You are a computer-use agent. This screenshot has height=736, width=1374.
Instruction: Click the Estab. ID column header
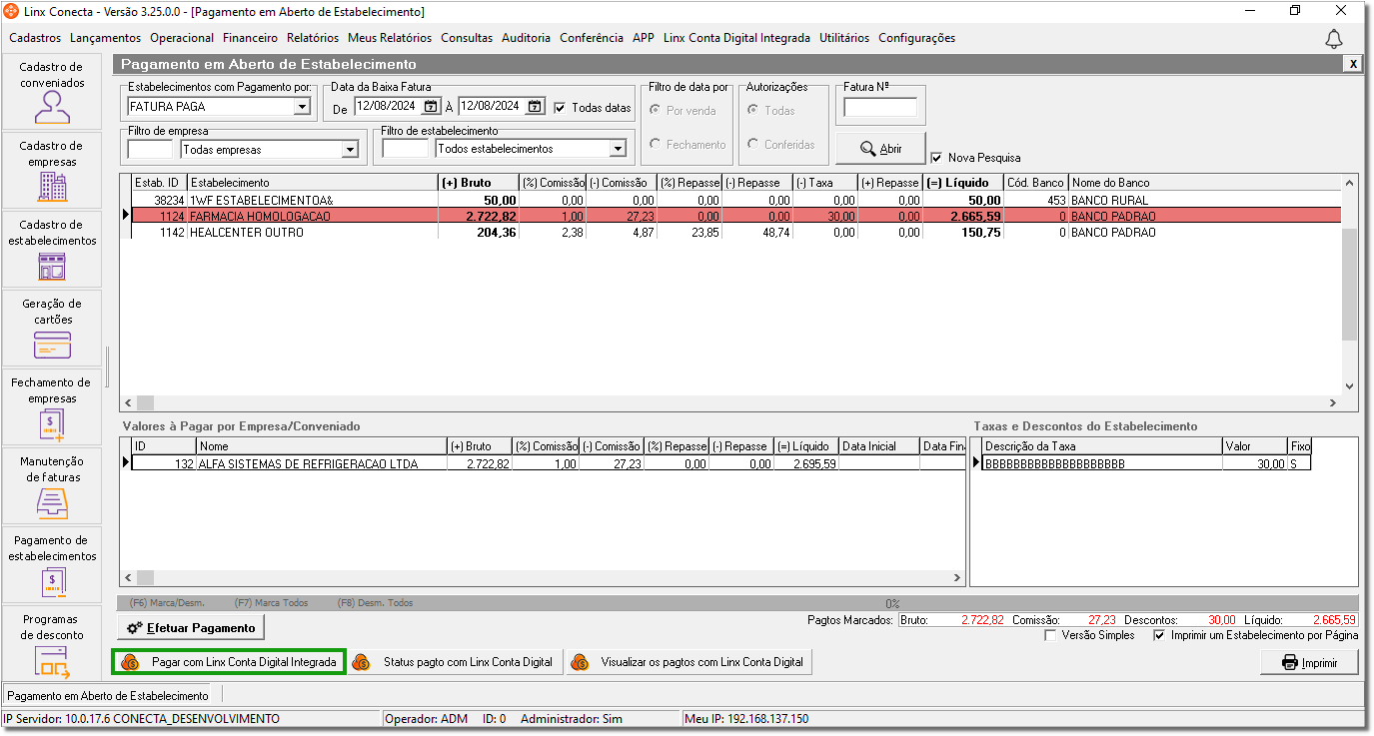(x=160, y=183)
